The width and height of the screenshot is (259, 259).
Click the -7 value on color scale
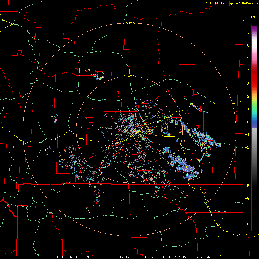(247, 211)
